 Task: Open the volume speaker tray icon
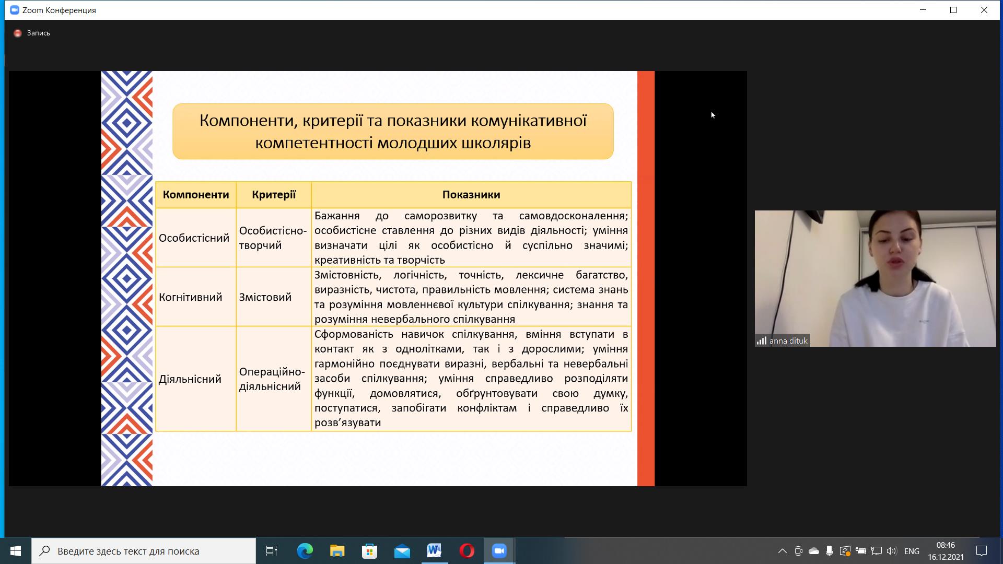892,551
